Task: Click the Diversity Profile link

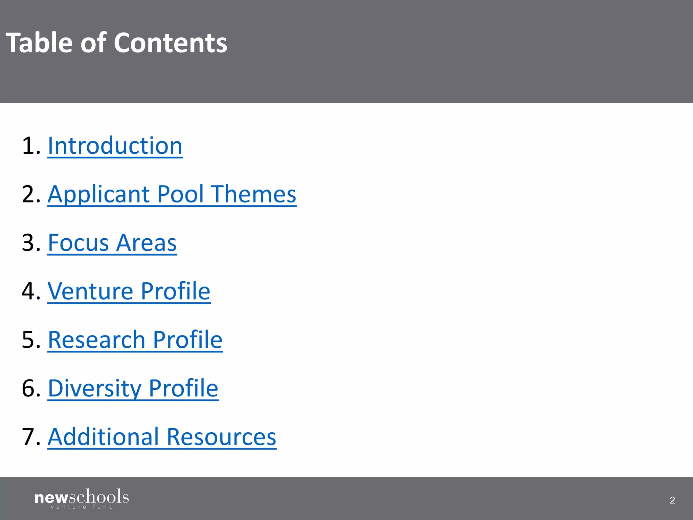Action: click(133, 388)
